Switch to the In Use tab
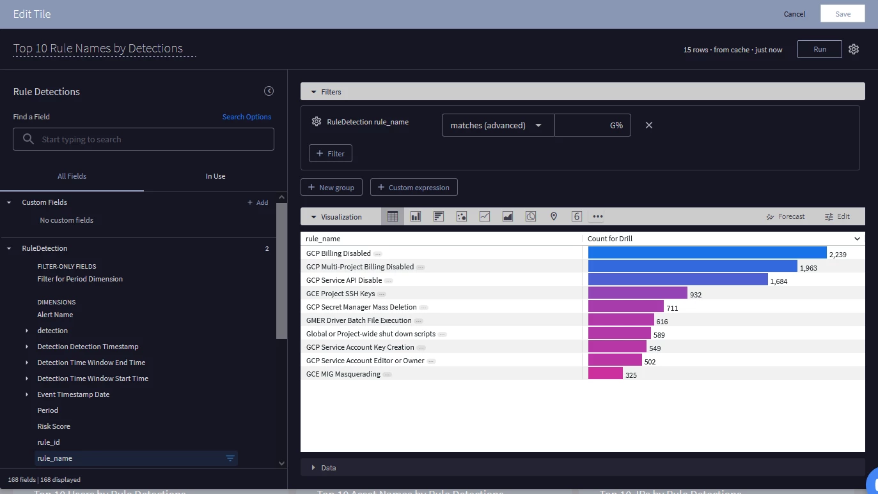 (x=216, y=176)
